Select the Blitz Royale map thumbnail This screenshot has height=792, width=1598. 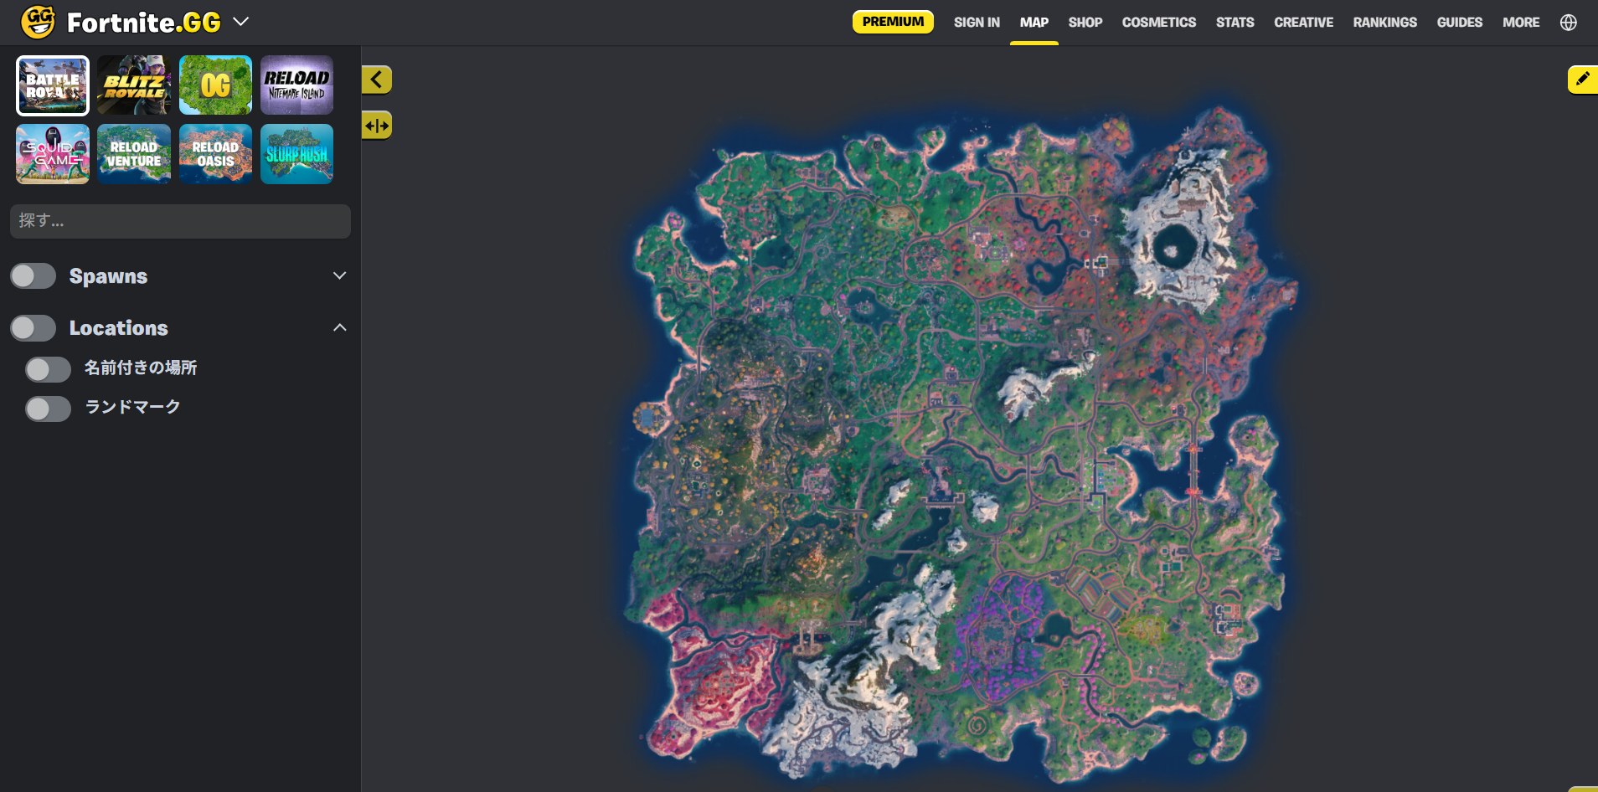[x=134, y=85]
